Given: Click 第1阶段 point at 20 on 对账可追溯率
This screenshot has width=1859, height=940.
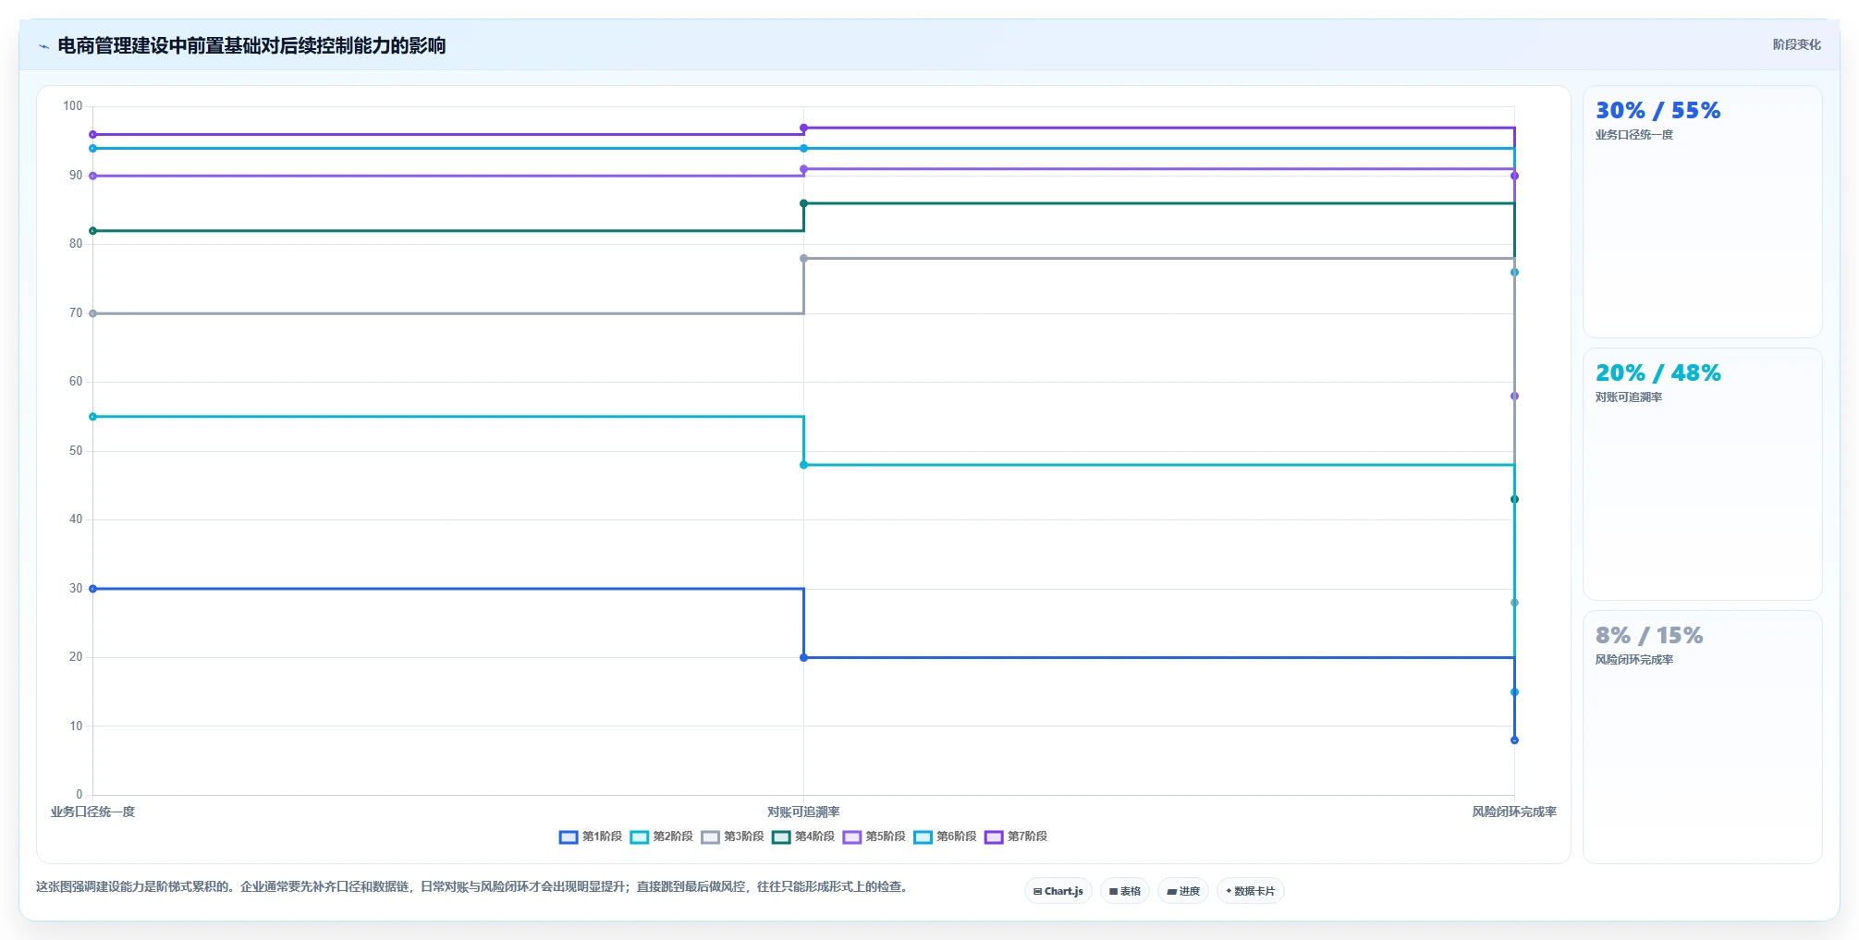Looking at the screenshot, I should [803, 657].
